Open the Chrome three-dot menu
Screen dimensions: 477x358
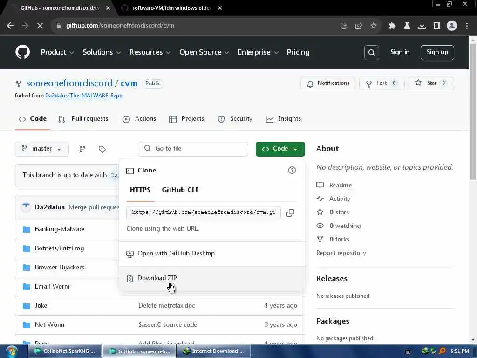467,26
